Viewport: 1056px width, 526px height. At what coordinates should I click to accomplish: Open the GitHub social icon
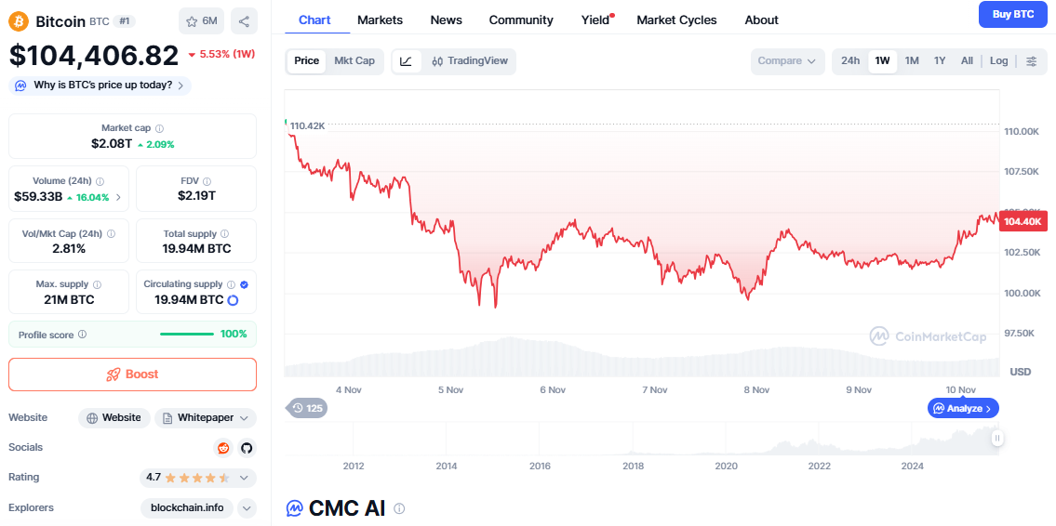[247, 448]
